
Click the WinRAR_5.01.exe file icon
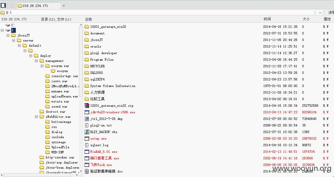[x=87, y=152]
